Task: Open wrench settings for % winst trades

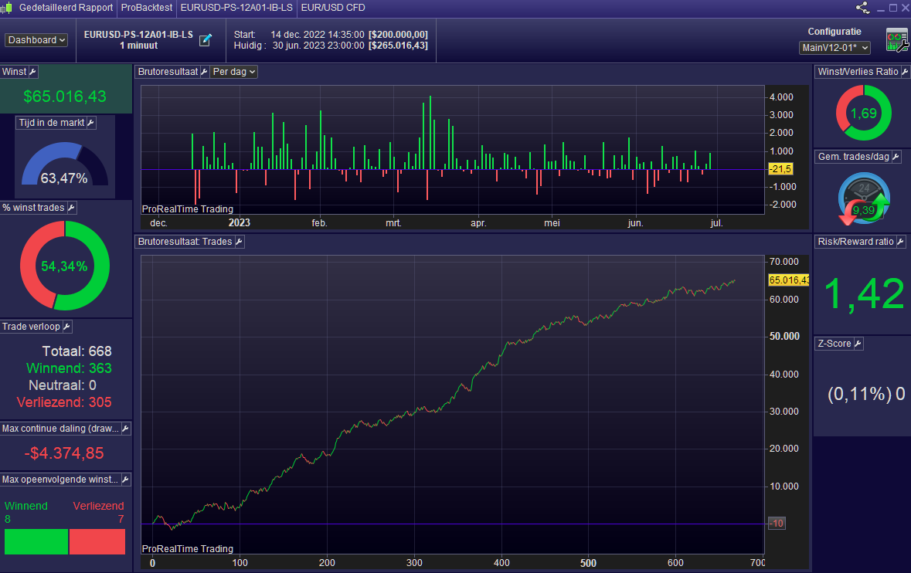Action: [x=71, y=208]
